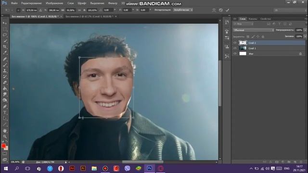
Task: Change screen mode icon in toolbar
Action: click(5, 160)
